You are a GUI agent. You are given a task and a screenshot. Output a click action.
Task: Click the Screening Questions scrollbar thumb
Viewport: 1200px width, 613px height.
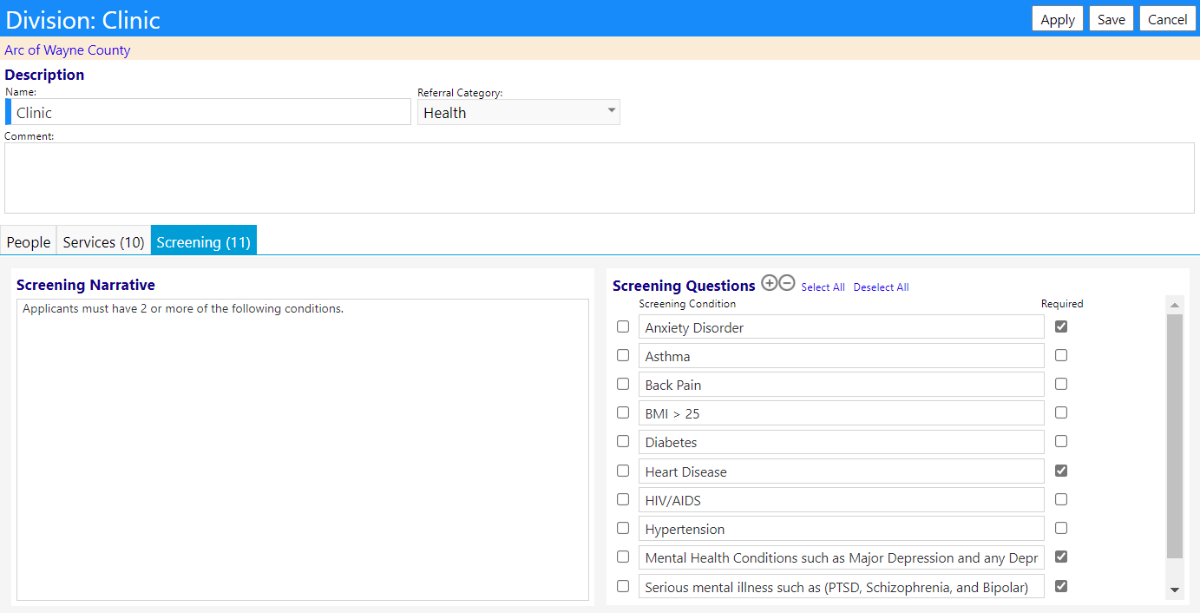[x=1175, y=437]
